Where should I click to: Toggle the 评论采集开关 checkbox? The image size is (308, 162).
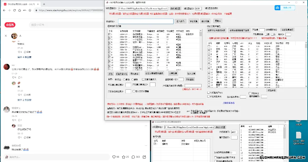(208, 96)
